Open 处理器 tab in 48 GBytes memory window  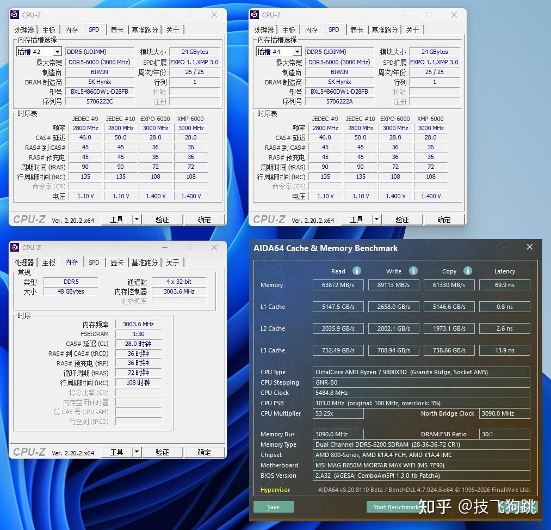[x=24, y=263]
